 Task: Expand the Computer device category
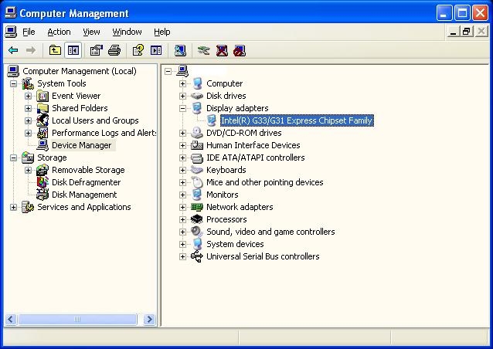pyautogui.click(x=182, y=83)
